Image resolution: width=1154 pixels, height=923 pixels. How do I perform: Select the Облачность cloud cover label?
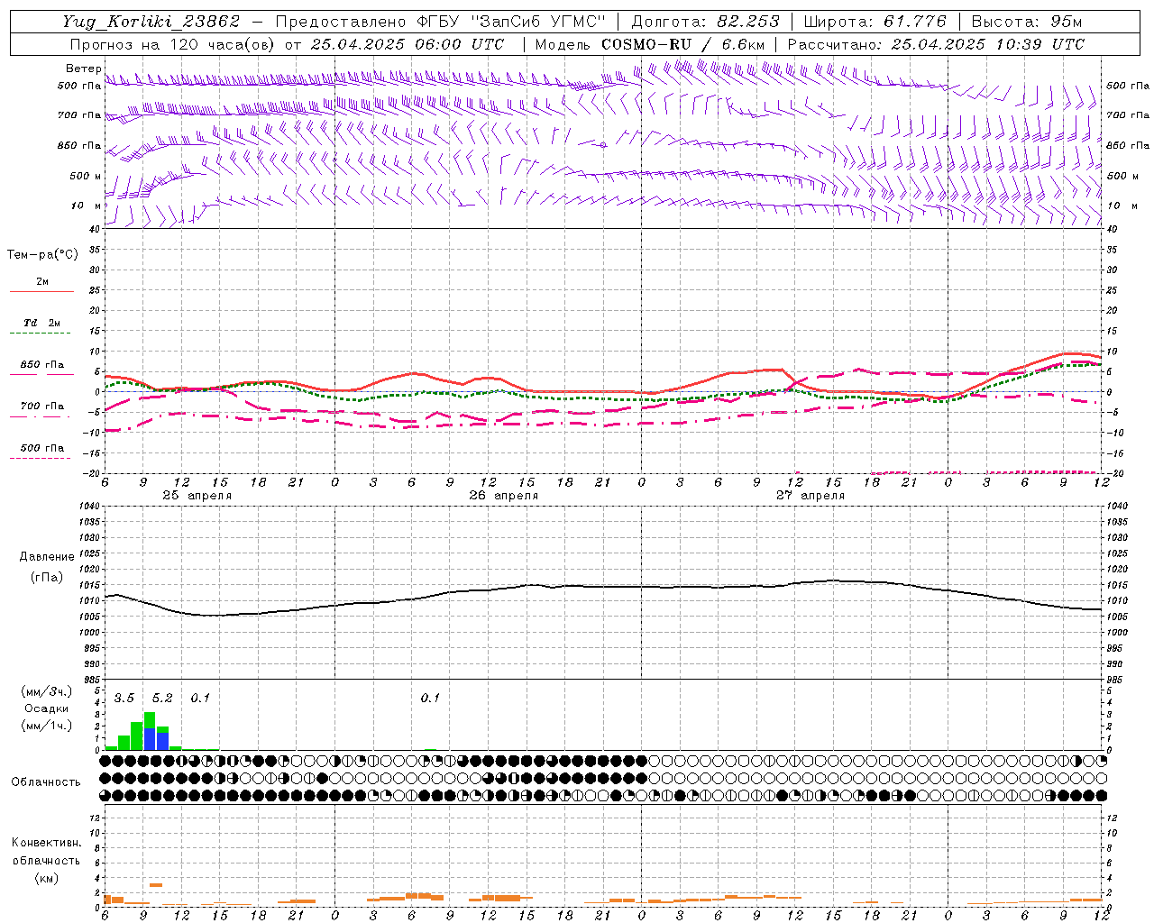46,781
